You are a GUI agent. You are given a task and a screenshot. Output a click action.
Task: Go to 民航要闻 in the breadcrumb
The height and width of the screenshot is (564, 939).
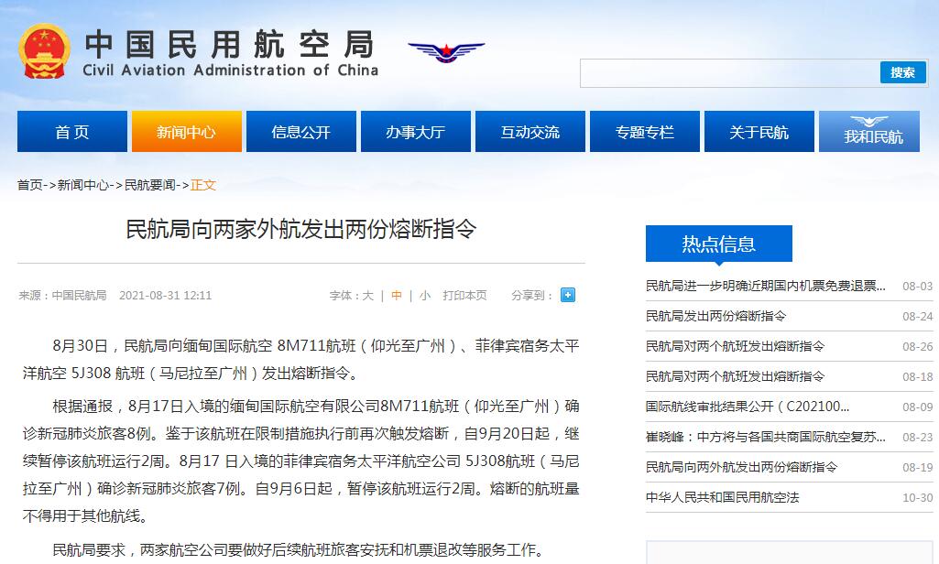pyautogui.click(x=150, y=185)
